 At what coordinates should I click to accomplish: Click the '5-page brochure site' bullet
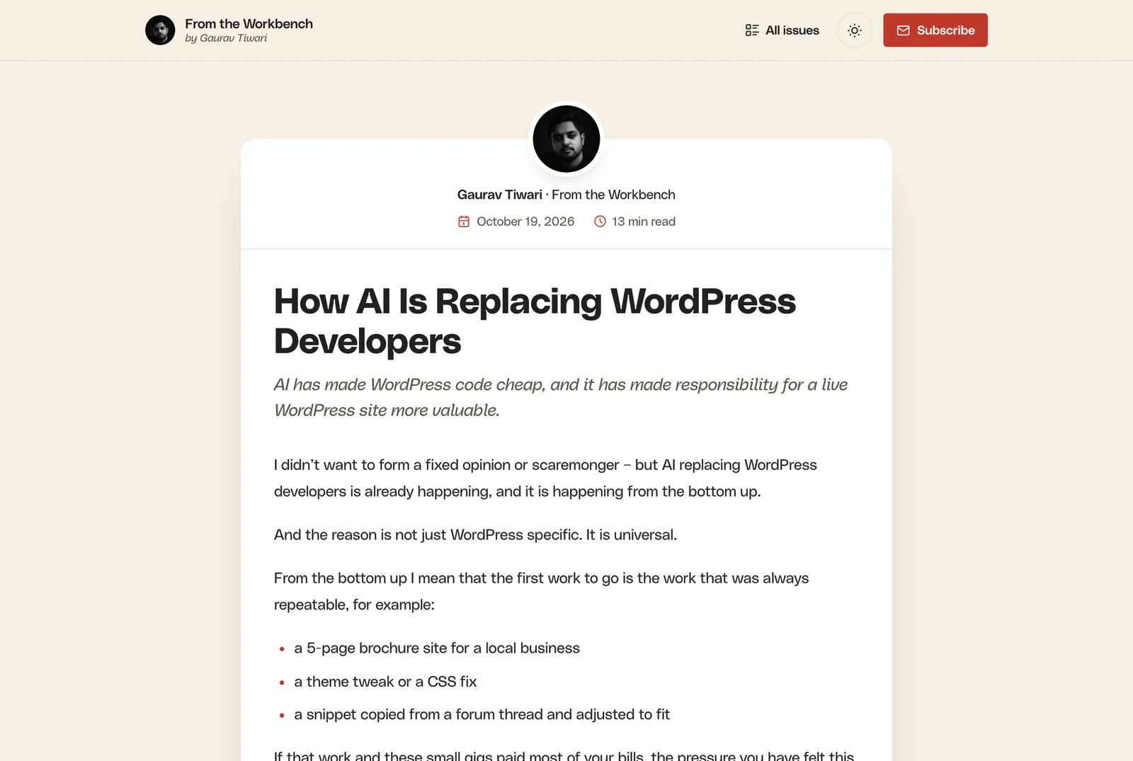click(437, 648)
